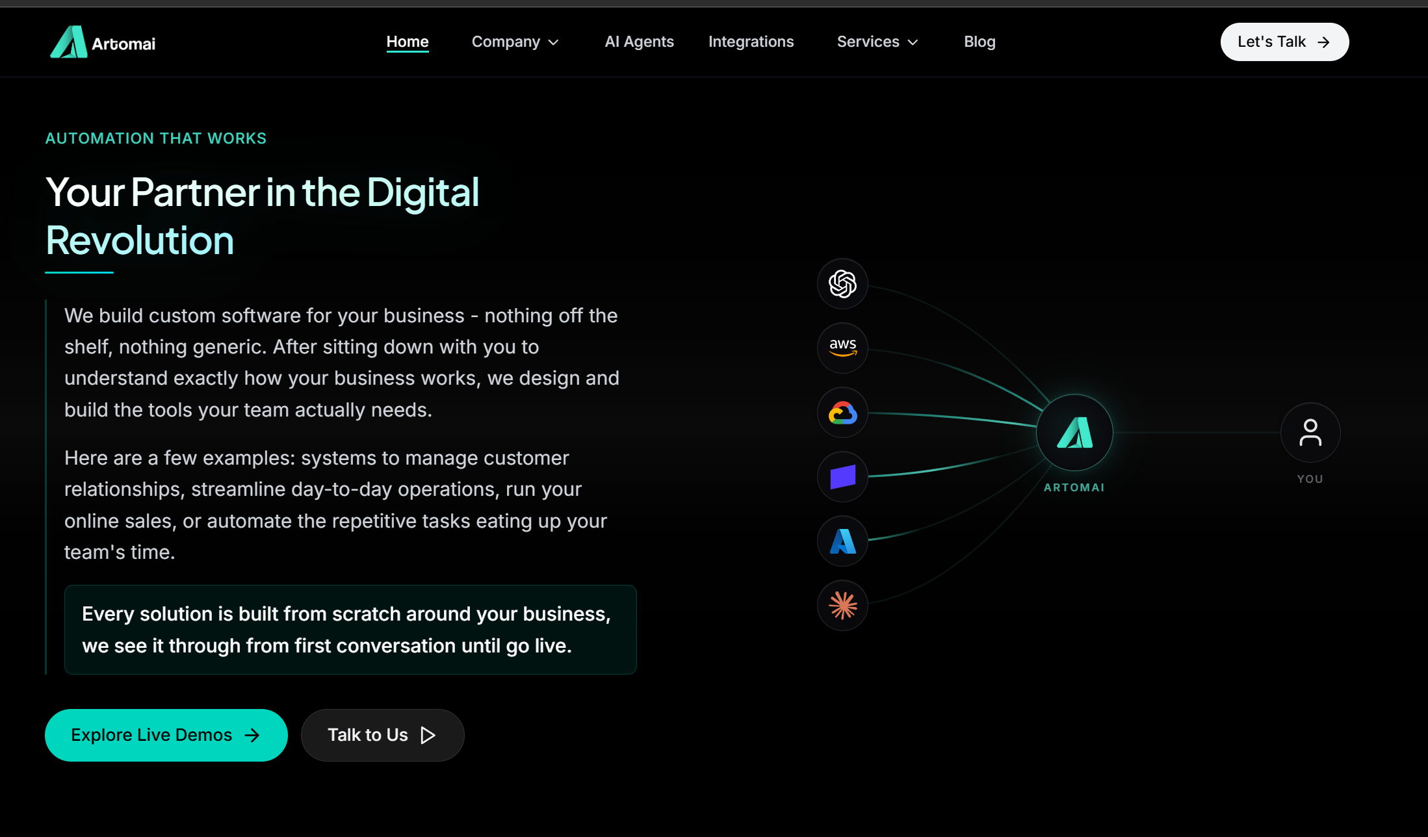
Task: Click the central Artomai hub icon
Action: [1074, 433]
